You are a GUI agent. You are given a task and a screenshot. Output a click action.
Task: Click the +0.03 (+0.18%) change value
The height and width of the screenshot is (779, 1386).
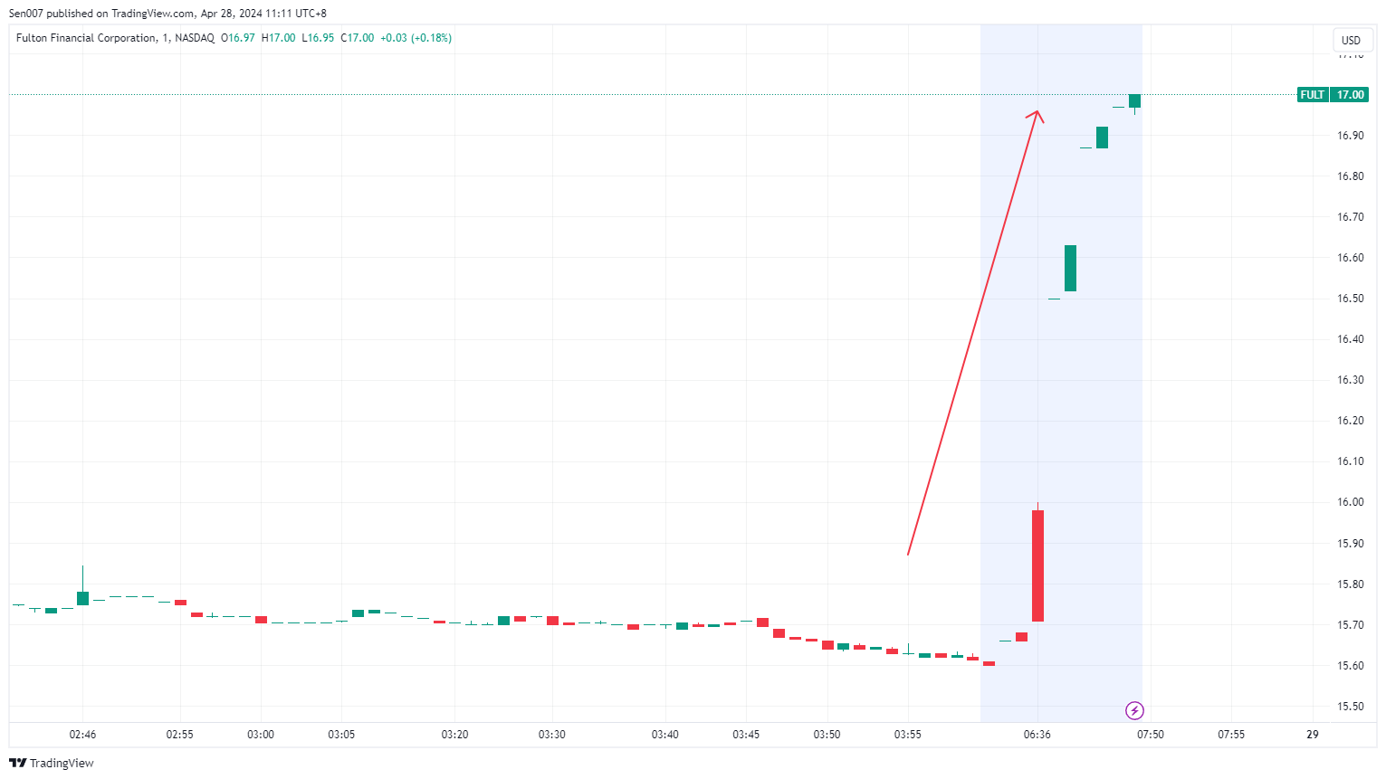(416, 38)
